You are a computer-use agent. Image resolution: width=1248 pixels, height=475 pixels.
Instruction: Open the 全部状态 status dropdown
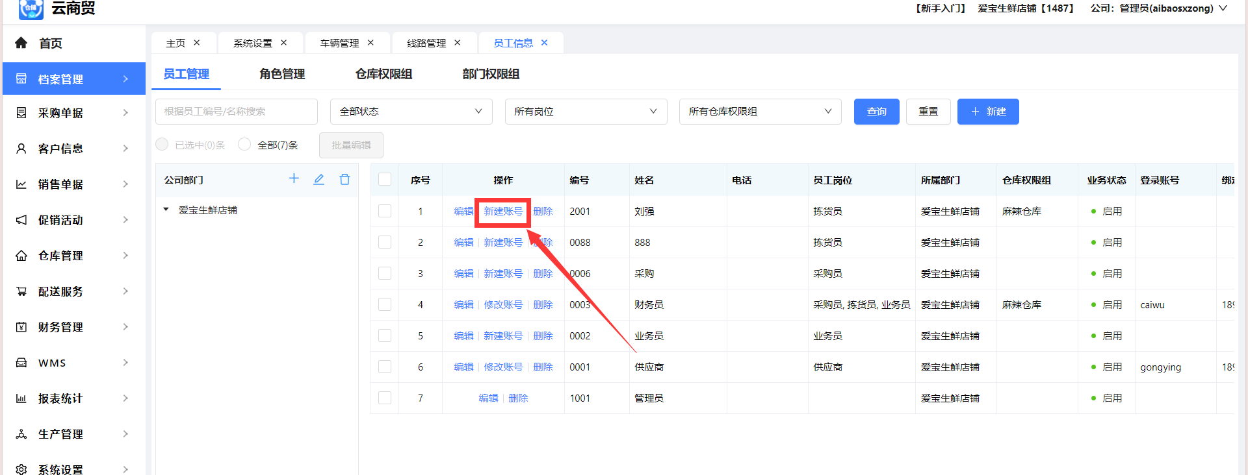(411, 112)
